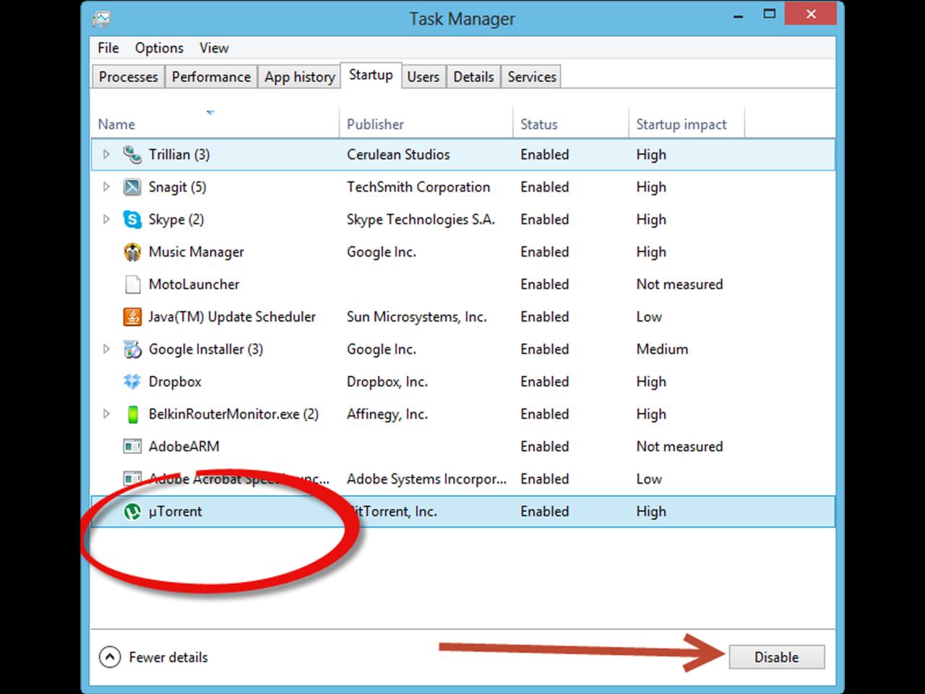The image size is (925, 694).
Task: Click the Adobe Acrobat SpeedLauncher icon
Action: (132, 479)
